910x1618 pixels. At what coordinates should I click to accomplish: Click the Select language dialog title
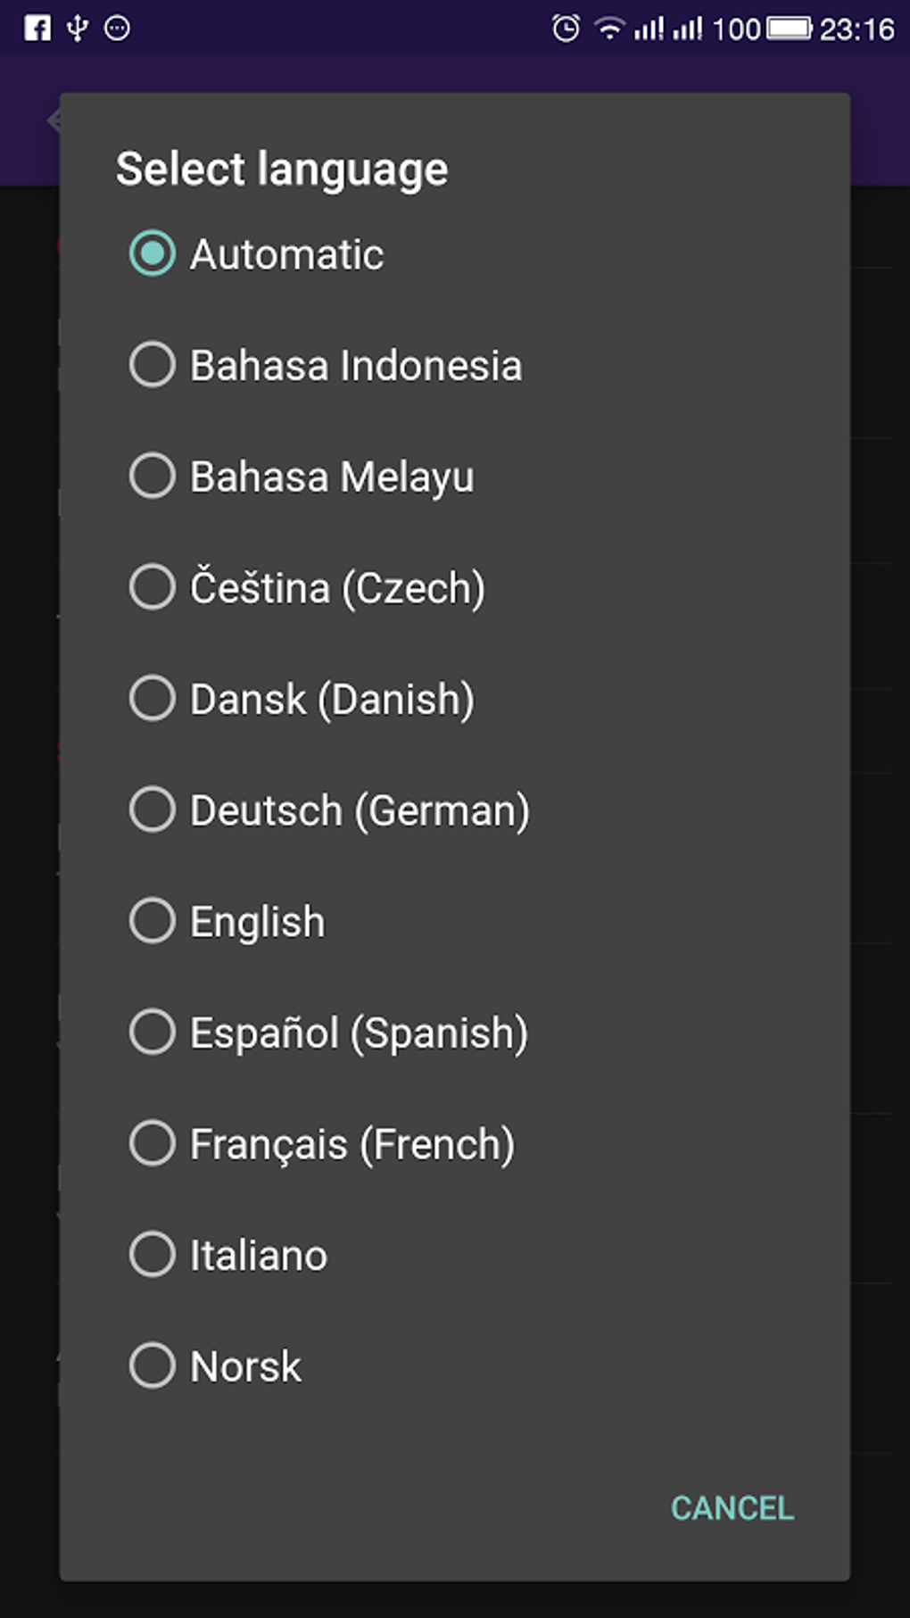tap(282, 170)
